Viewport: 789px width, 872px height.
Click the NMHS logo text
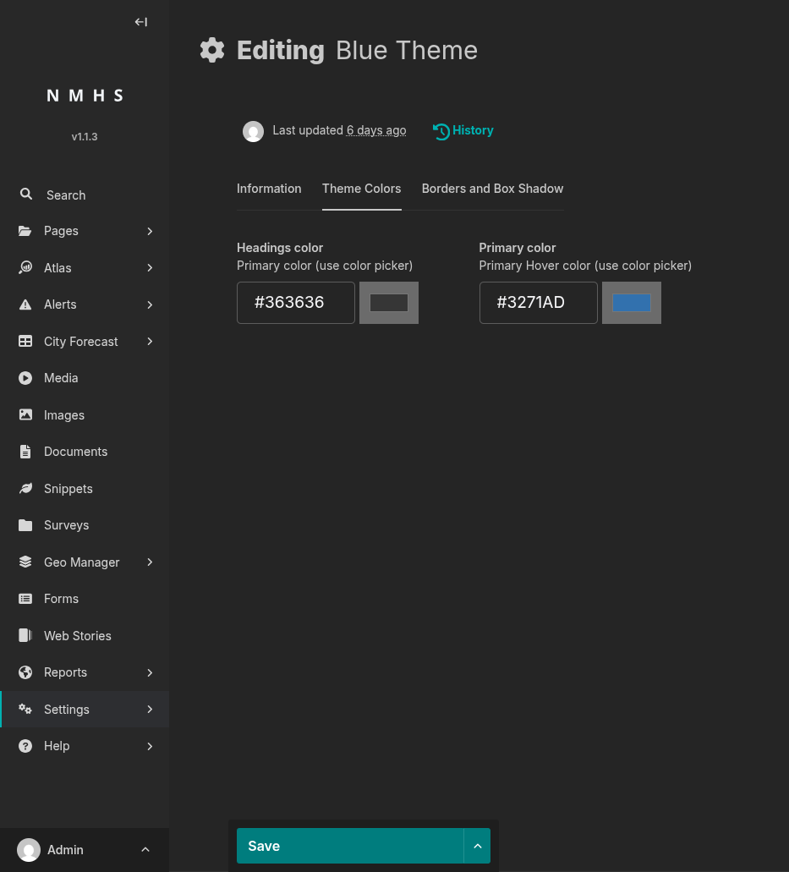85,96
